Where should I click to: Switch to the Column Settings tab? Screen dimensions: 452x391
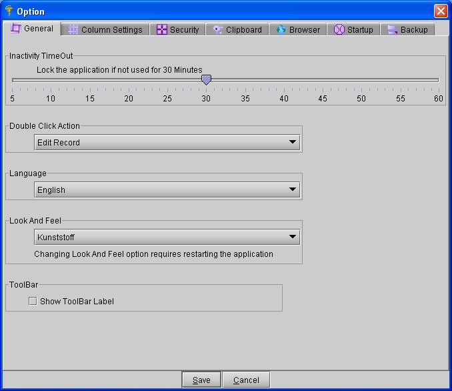(105, 30)
